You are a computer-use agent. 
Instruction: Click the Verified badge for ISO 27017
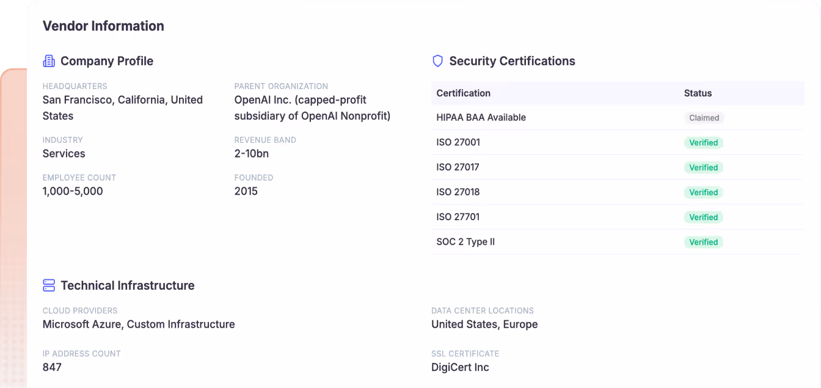[704, 167]
